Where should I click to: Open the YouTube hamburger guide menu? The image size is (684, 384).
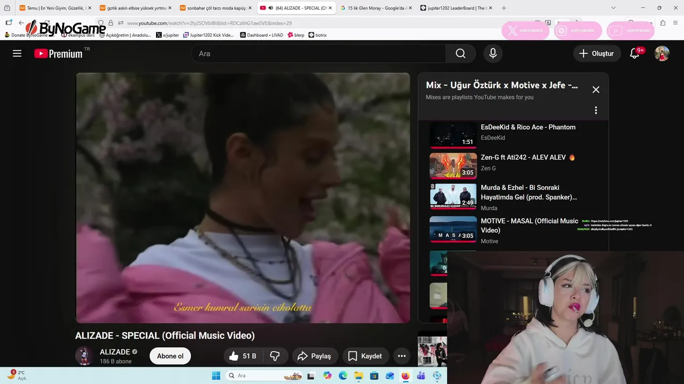coord(17,53)
